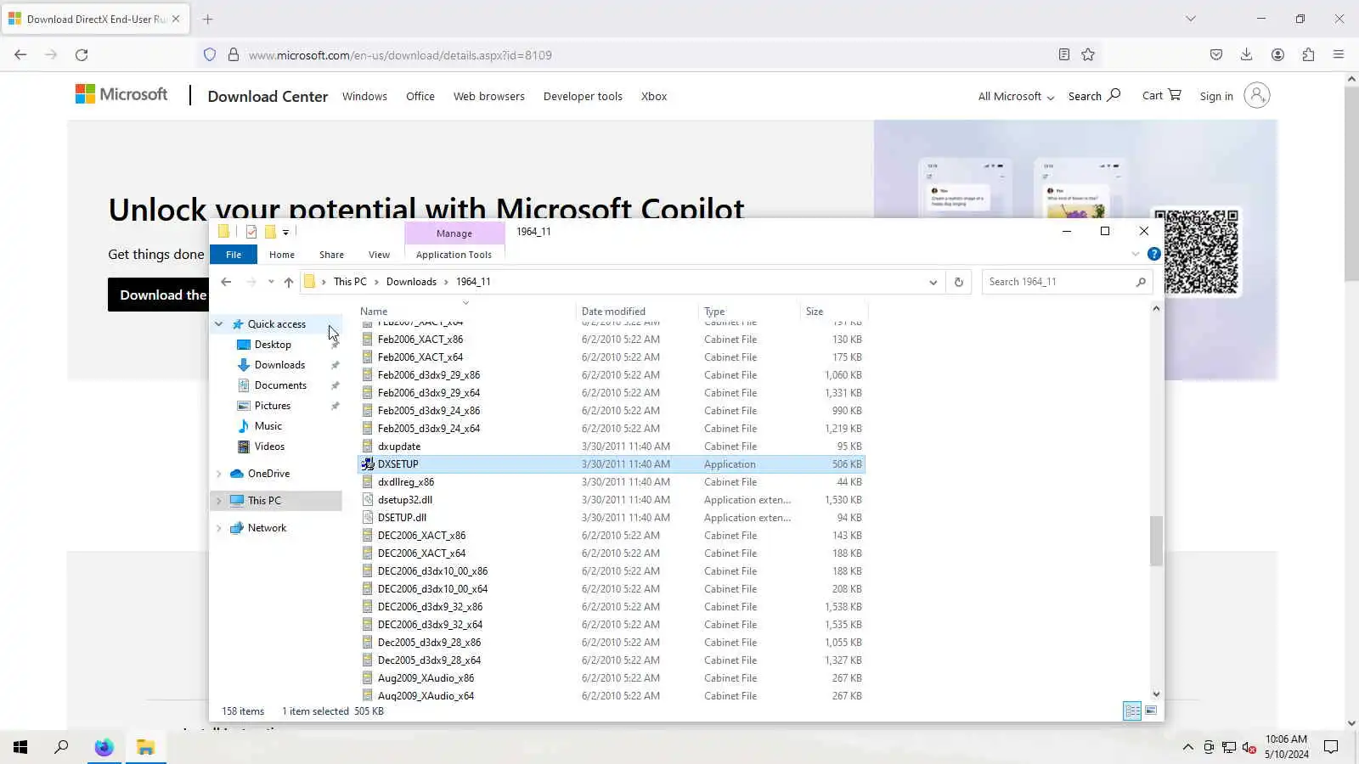This screenshot has width=1359, height=764.
Task: Save page to Pocket icon
Action: click(x=1216, y=55)
